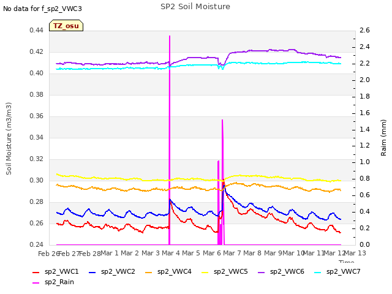Click the 2.6 right axis tick value
Screen dimensions: 392x294
tap(364, 31)
